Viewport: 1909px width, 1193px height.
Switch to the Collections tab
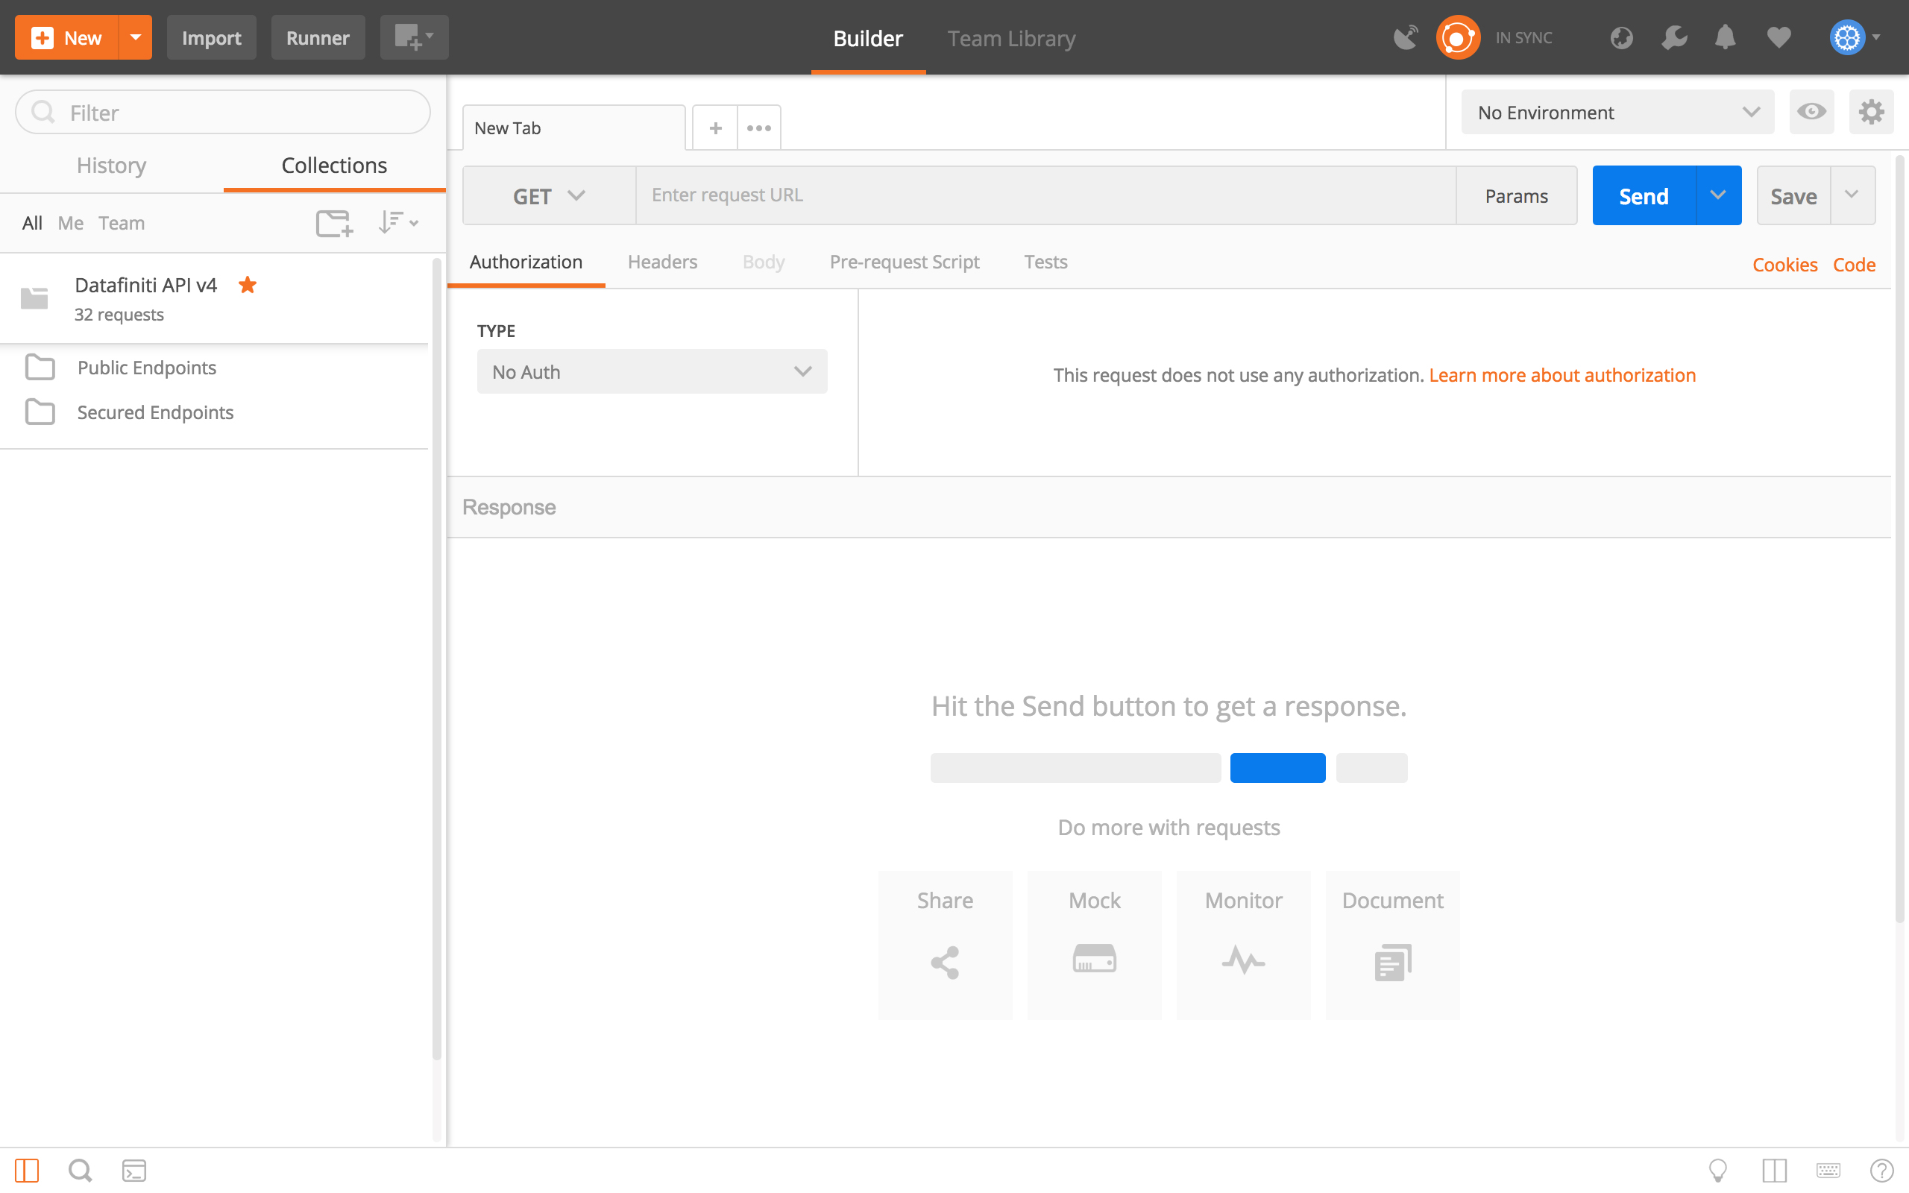pos(335,165)
